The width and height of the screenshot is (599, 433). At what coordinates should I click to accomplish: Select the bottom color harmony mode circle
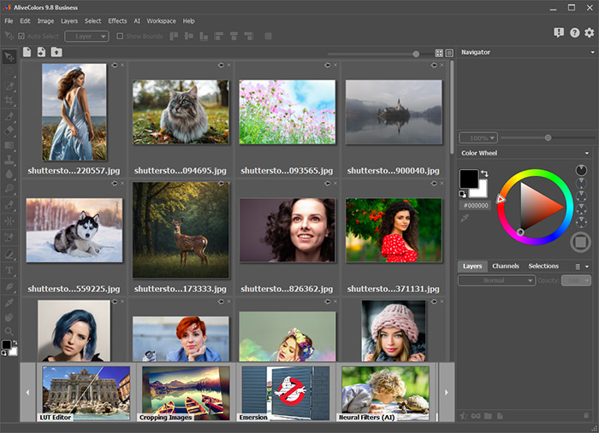click(x=581, y=222)
